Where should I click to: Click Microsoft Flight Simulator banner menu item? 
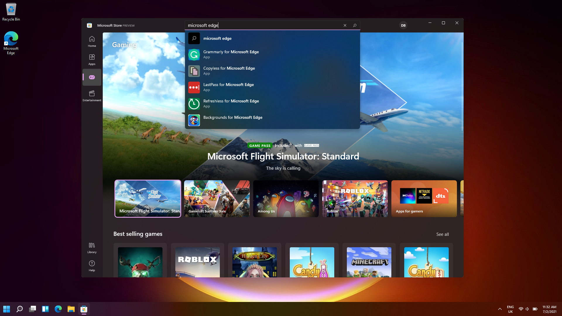[x=148, y=198]
